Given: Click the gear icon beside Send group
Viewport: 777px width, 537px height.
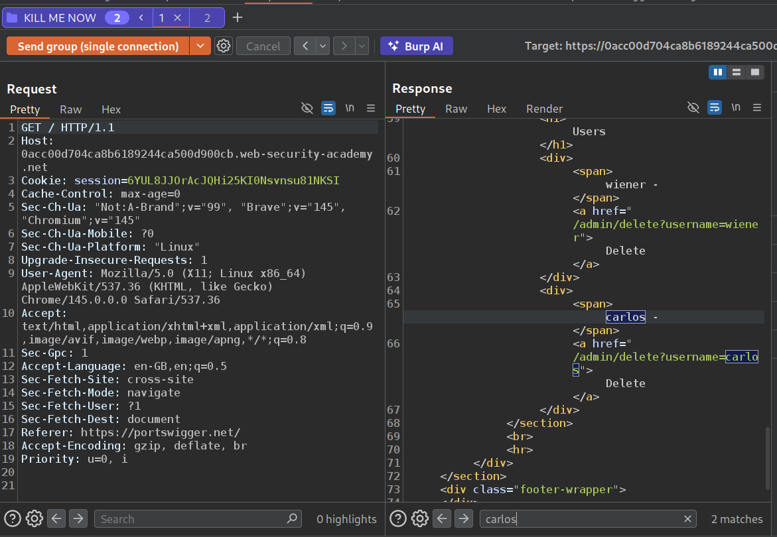Looking at the screenshot, I should (224, 46).
